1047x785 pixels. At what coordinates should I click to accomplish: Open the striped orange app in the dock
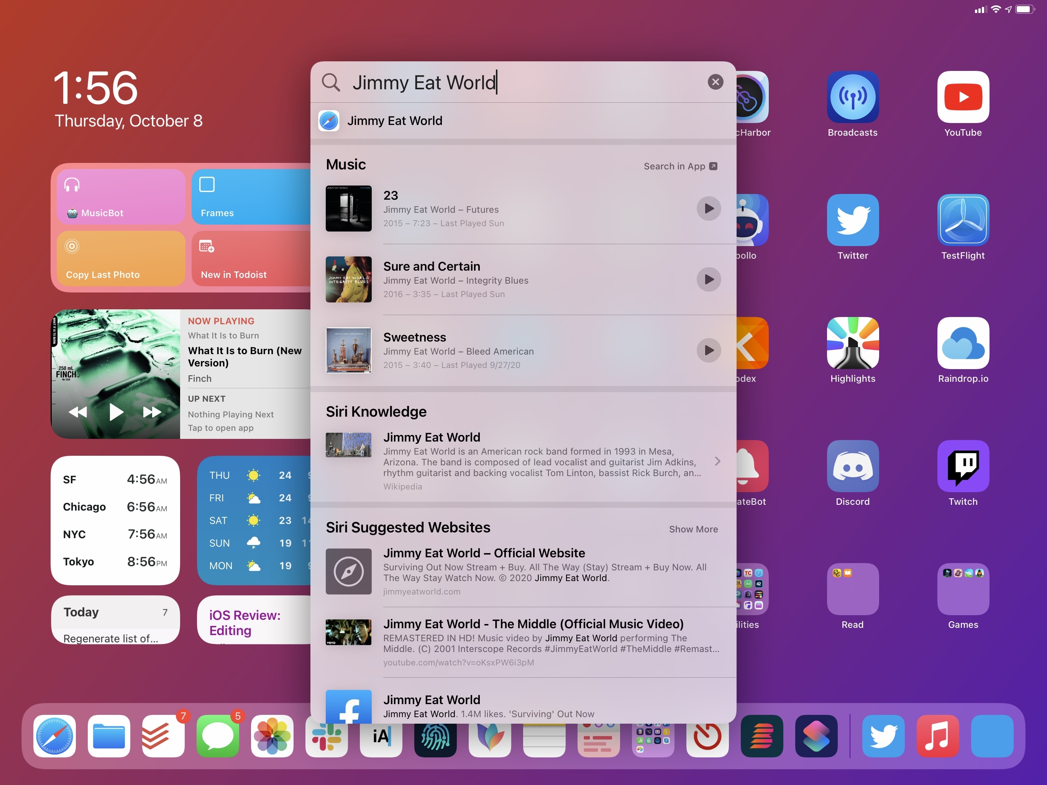762,736
